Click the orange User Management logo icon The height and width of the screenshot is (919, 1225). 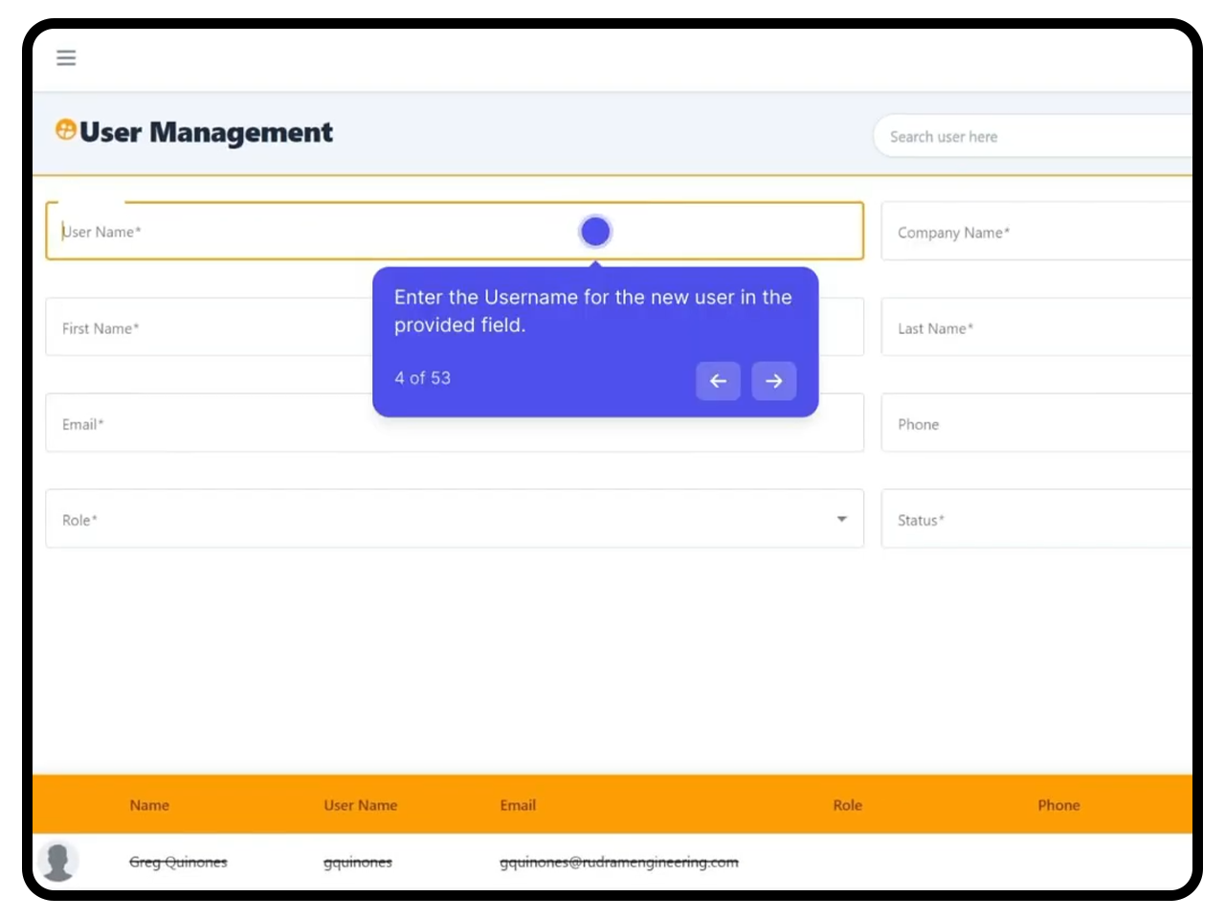click(x=66, y=129)
